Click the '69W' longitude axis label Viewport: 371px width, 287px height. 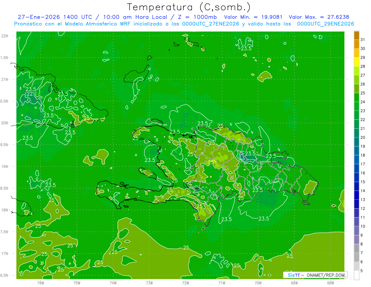[294, 283]
